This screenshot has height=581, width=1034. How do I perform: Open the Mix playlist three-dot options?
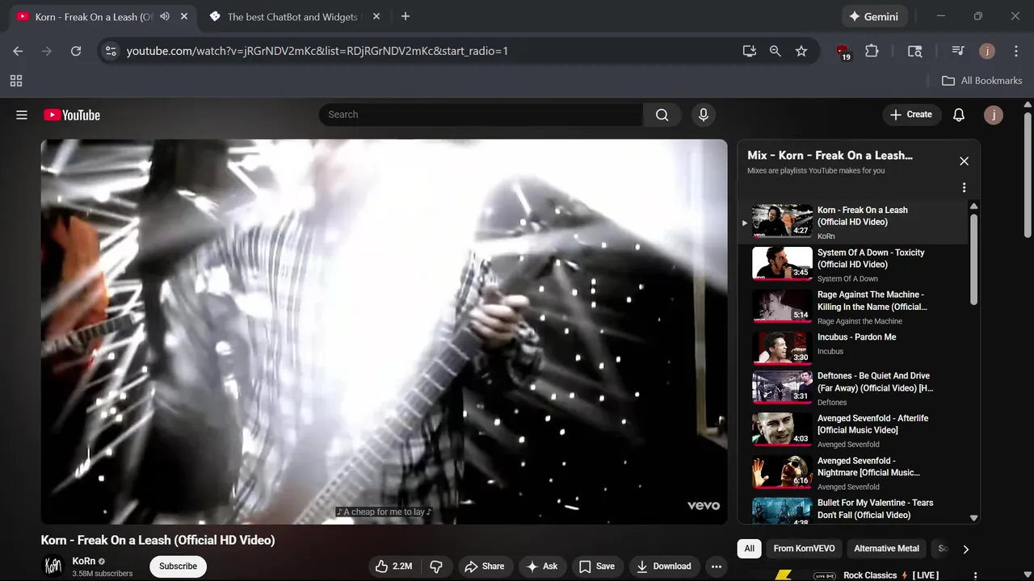click(x=964, y=187)
